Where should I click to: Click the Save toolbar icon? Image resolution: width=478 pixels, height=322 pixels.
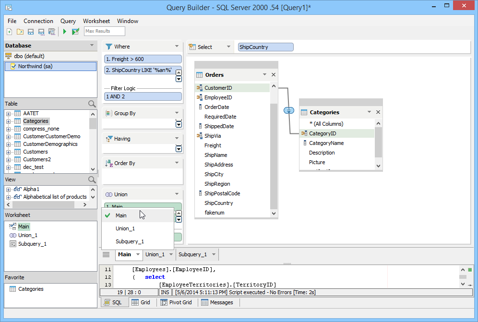click(x=31, y=31)
